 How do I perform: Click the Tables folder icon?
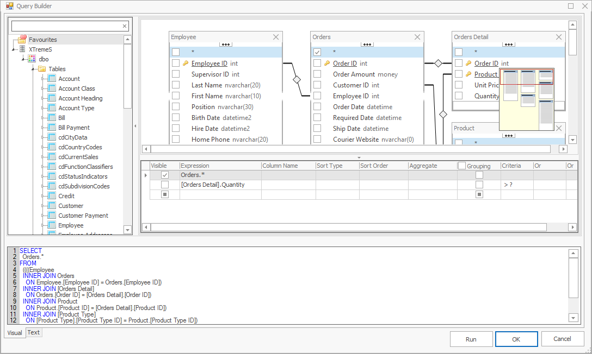click(x=42, y=68)
